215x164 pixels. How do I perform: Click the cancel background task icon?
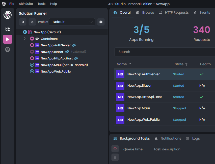115,149
